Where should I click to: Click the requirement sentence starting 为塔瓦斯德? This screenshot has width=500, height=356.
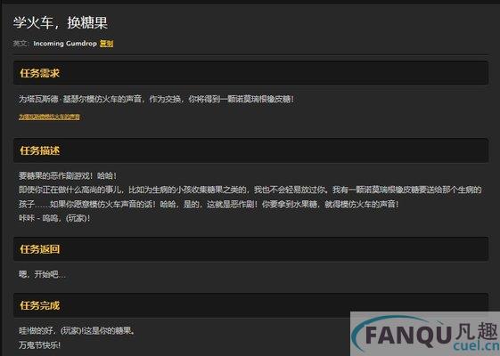pos(157,99)
